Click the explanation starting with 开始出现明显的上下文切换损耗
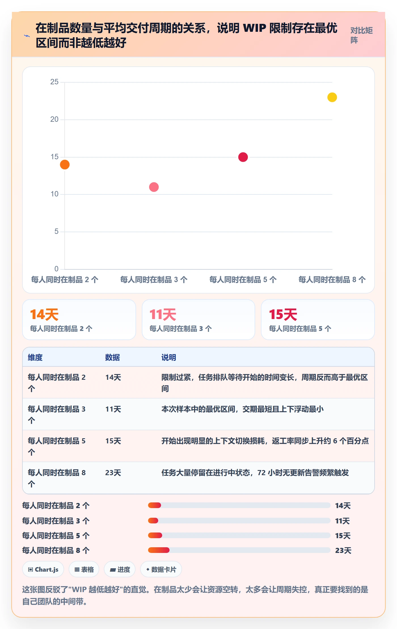This screenshot has height=629, width=397. (x=265, y=441)
